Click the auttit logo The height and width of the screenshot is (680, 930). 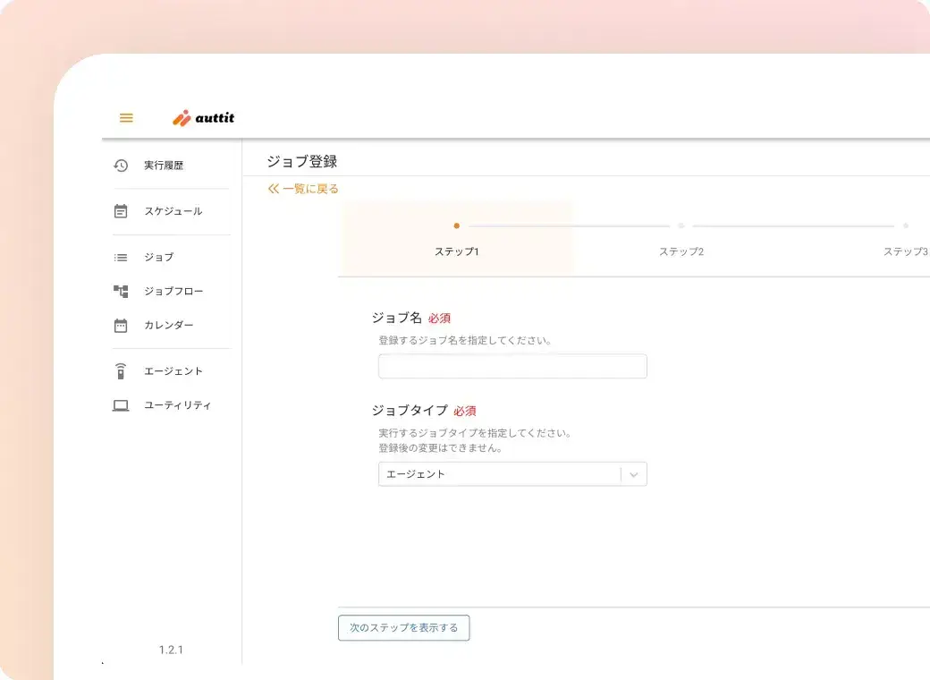[x=204, y=118]
